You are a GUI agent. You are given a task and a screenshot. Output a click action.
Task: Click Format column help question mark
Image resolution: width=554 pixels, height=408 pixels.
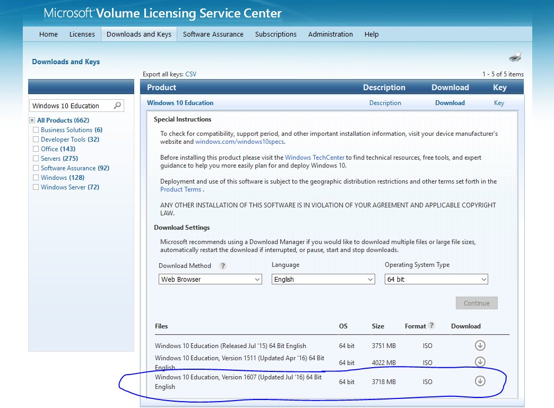[431, 325]
